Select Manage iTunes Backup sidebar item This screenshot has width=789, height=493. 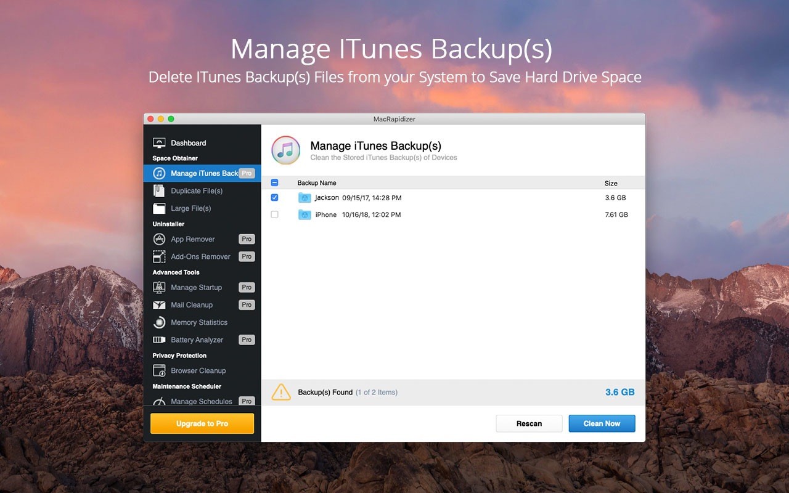(203, 173)
